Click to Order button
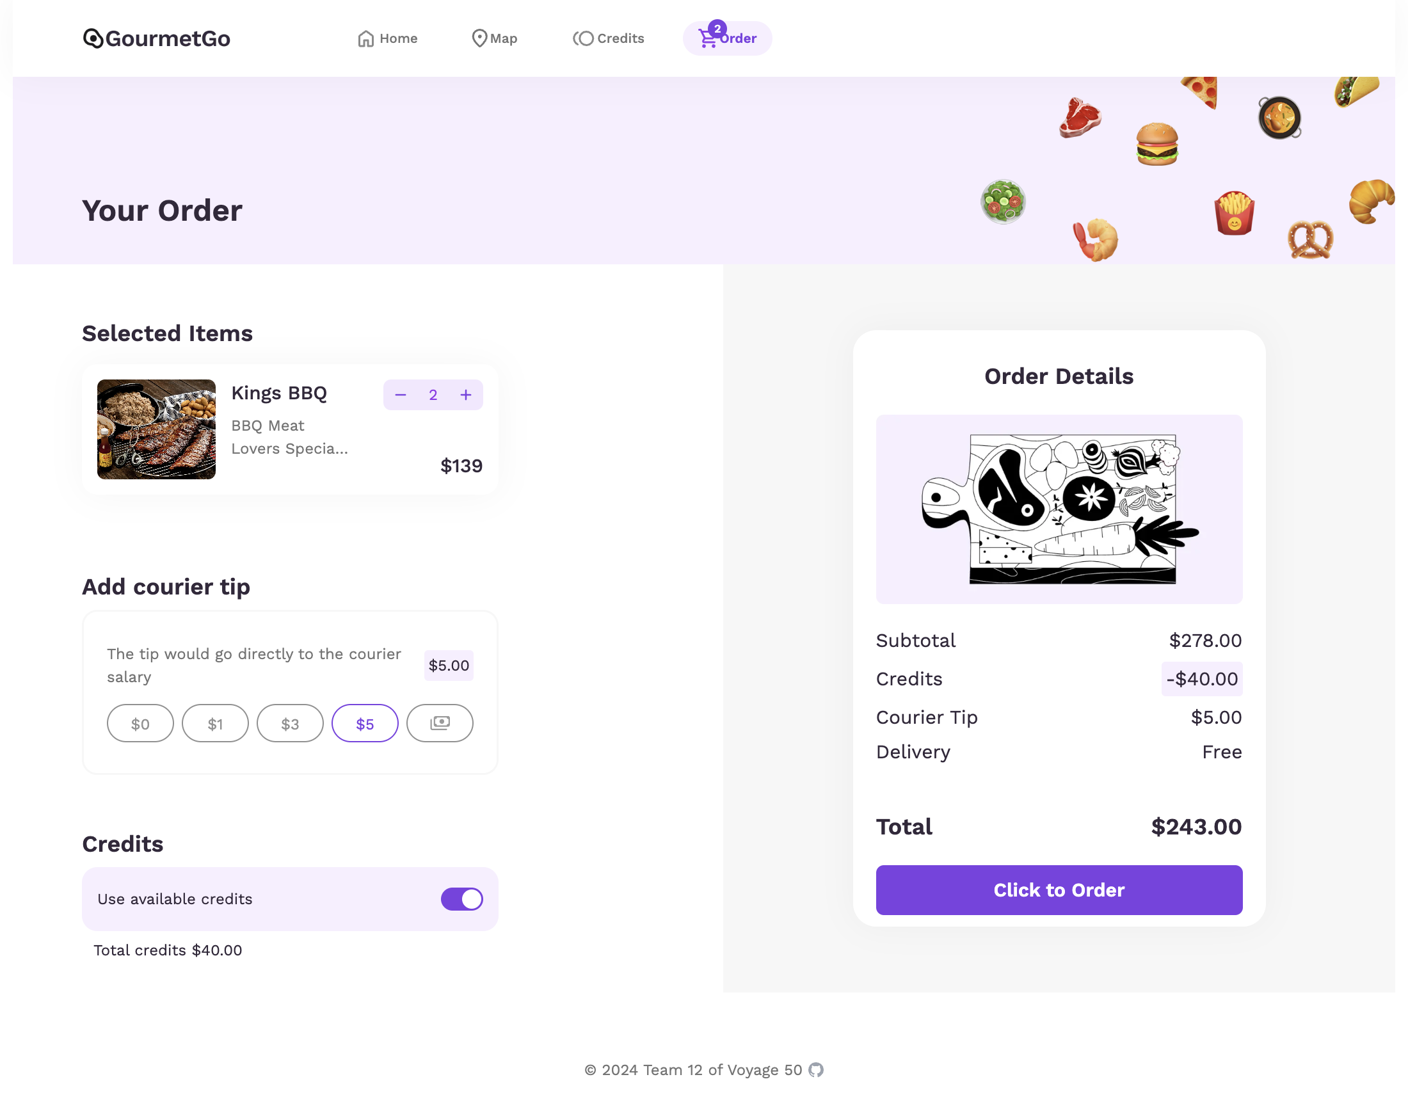The image size is (1408, 1093). click(x=1059, y=890)
